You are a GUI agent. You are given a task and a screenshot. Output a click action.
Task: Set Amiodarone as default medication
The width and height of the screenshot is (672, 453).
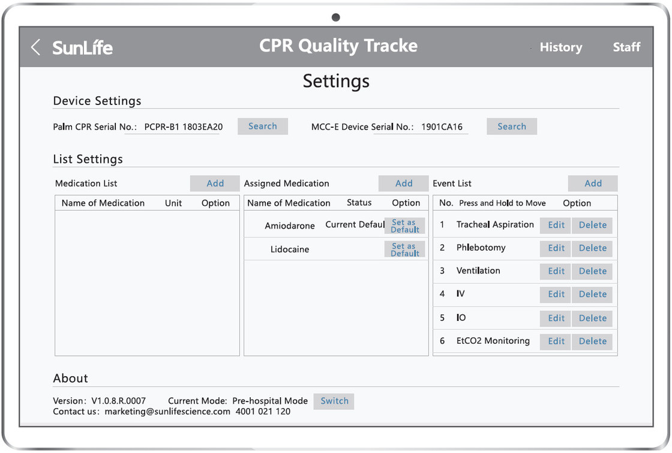tap(404, 226)
